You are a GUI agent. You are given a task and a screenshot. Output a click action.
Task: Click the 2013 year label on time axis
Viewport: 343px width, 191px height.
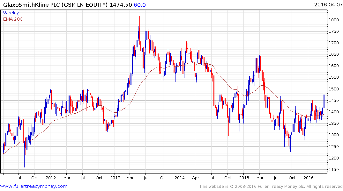[x=115, y=178]
